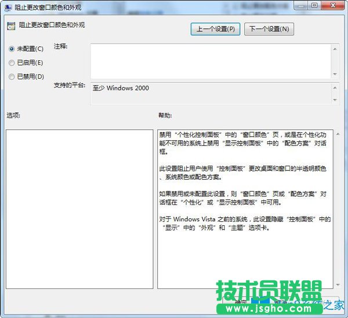This screenshot has height=318, width=348.
Task: Click the 选项: label
Action: click(13, 115)
